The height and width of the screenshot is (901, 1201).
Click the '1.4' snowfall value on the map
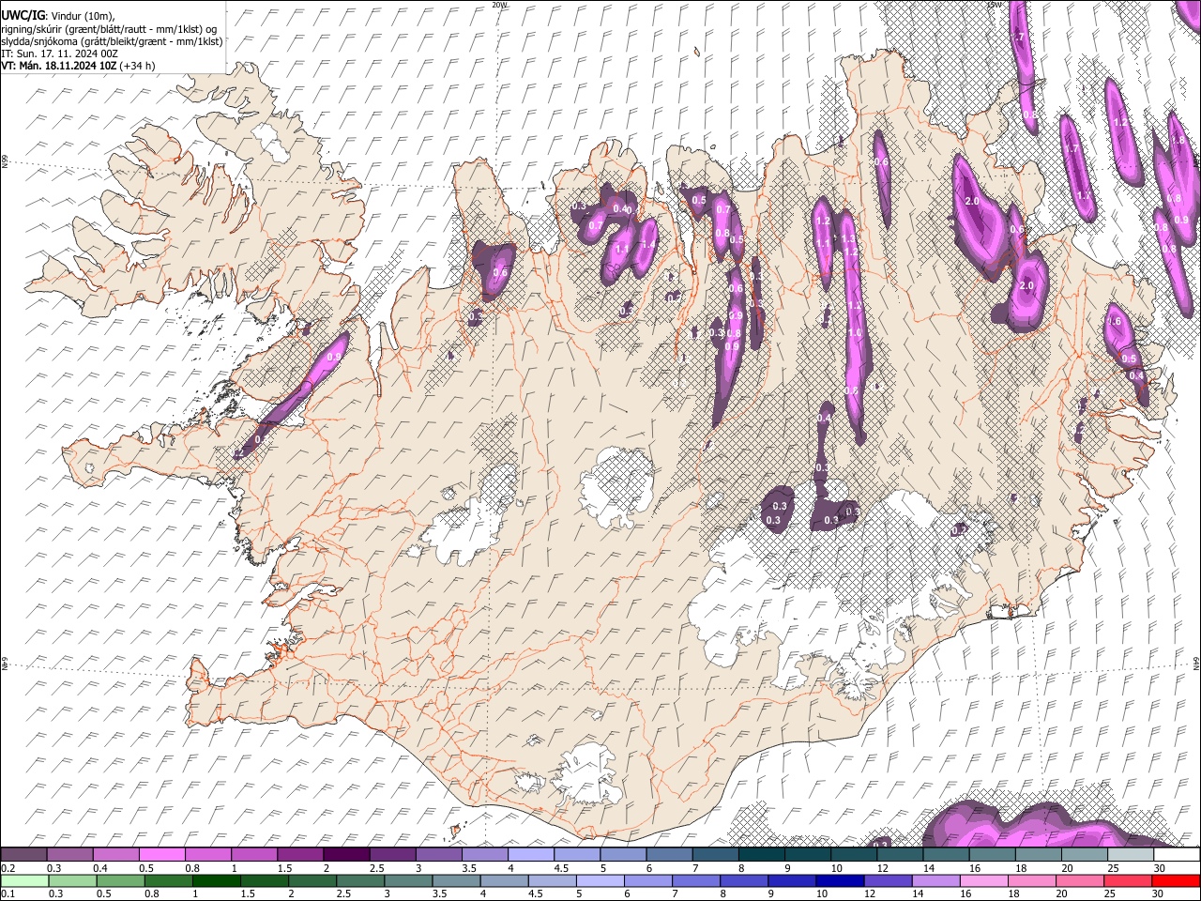(x=647, y=245)
